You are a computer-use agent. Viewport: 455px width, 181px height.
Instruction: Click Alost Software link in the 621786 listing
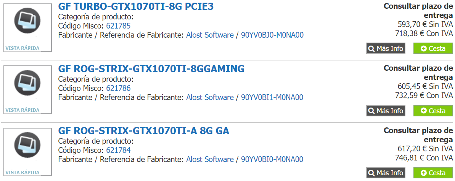[x=210, y=97]
